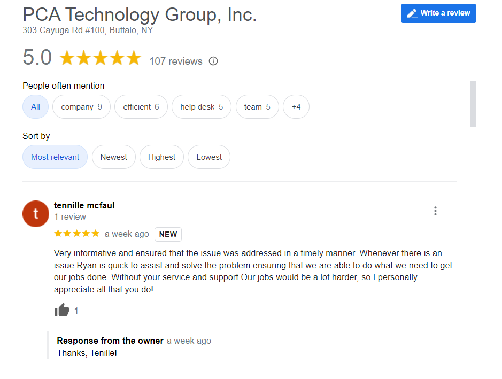This screenshot has width=502, height=379.
Task: Open the tennille mcfaul reviewer name link
Action: tap(84, 205)
